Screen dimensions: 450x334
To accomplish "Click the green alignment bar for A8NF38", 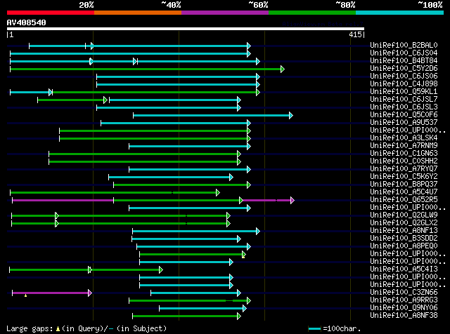I will 185,316.
